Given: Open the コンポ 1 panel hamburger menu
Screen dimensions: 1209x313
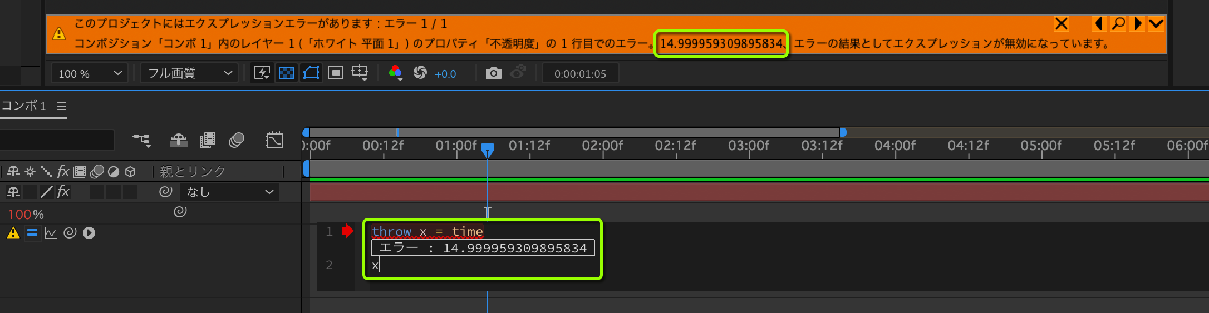Looking at the screenshot, I should click(x=62, y=106).
